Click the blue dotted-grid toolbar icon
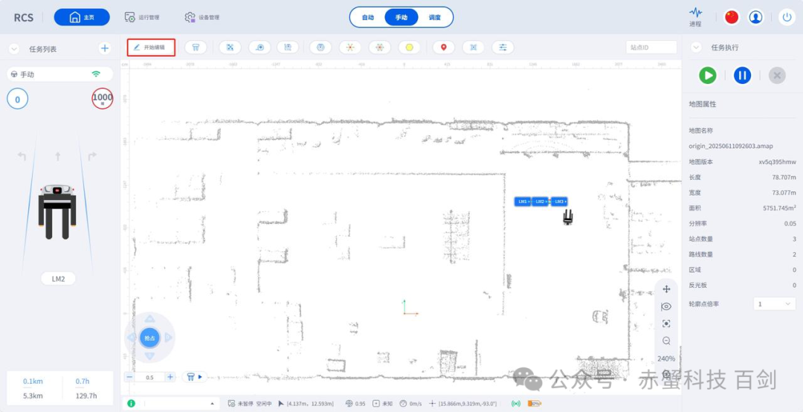 [x=230, y=48]
